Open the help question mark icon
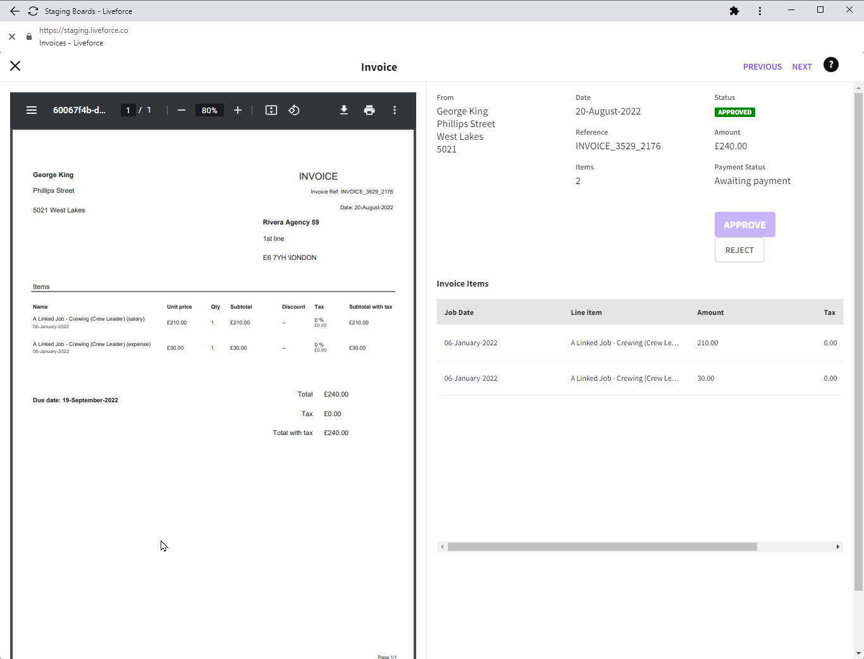 coord(830,65)
